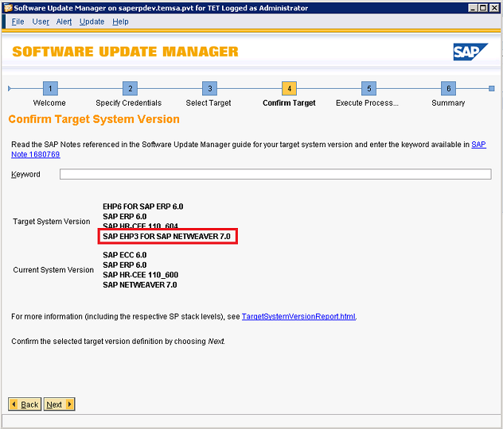Click roadmap step 6 Summary

[x=448, y=88]
